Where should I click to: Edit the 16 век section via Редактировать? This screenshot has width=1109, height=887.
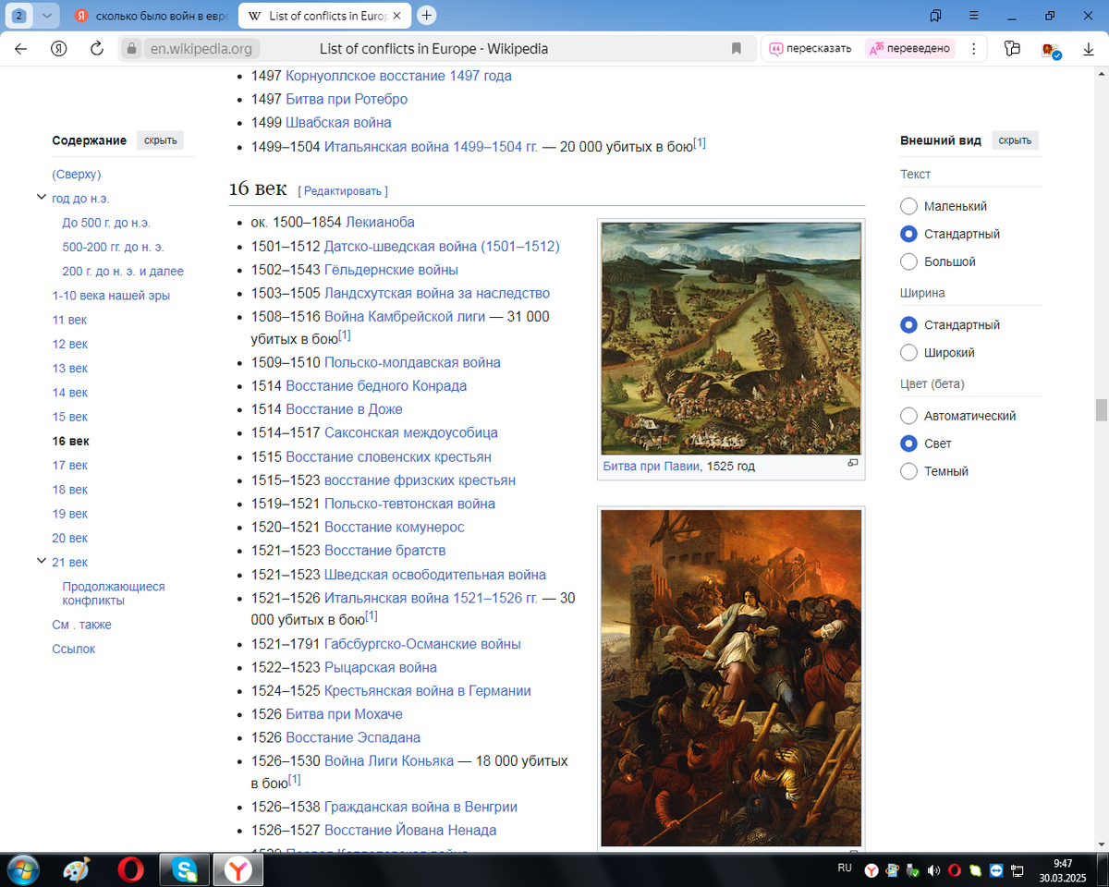343,191
